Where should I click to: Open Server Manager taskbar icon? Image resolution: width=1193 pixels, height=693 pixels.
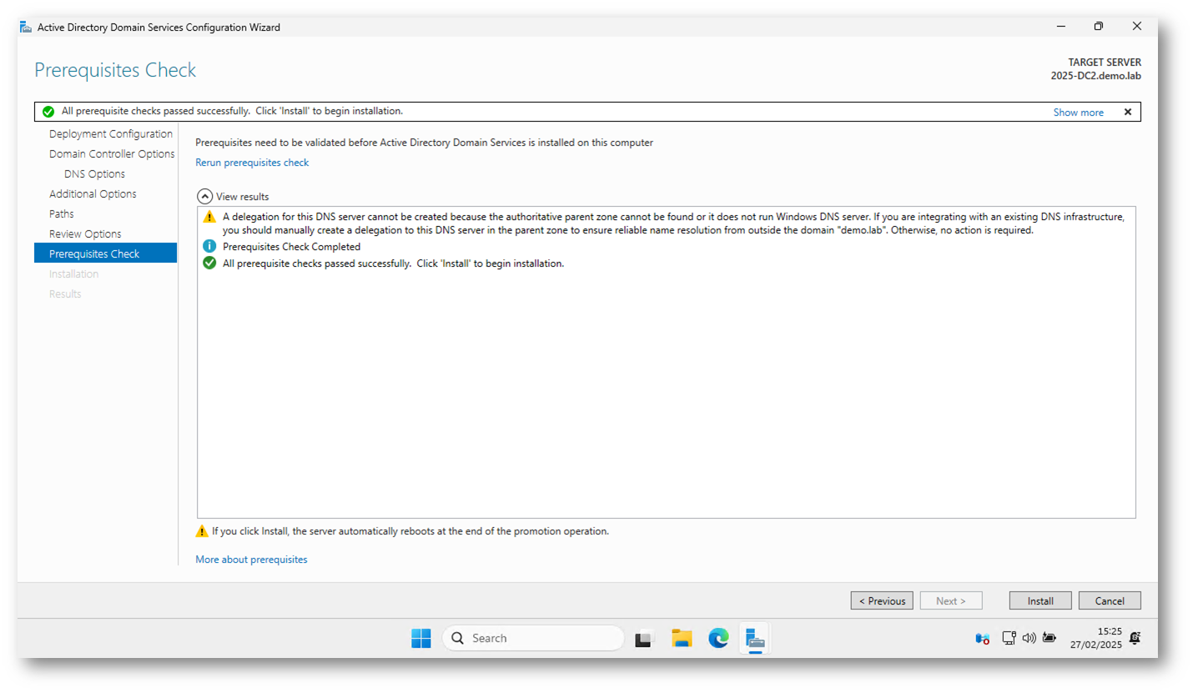[755, 639]
